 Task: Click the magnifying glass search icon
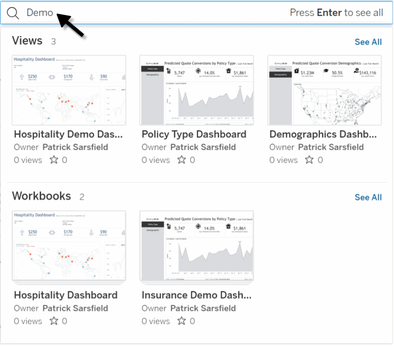coord(13,13)
